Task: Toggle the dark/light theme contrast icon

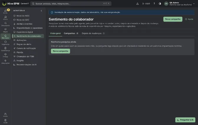Action: [160, 4]
